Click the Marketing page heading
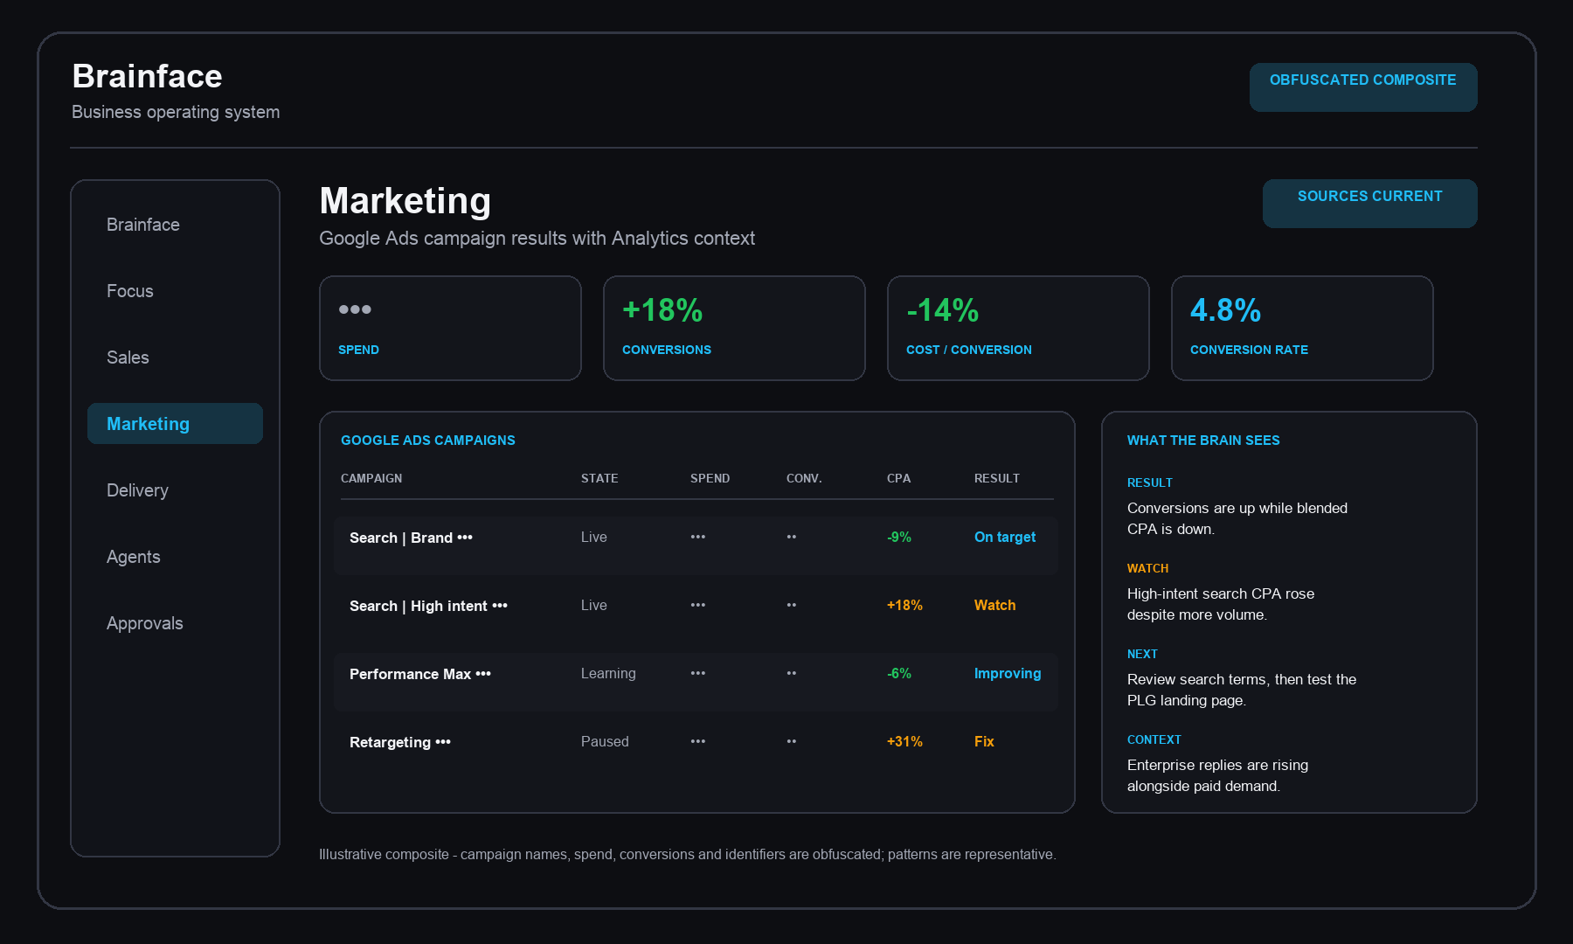This screenshot has width=1573, height=944. click(x=405, y=200)
